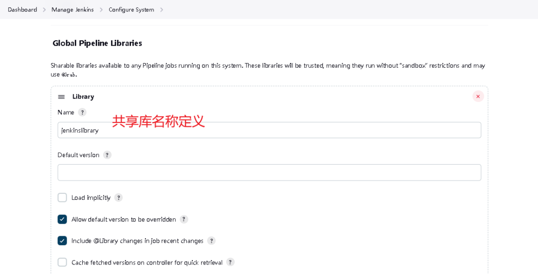Show help for Allow default version overridden
Image resolution: width=538 pixels, height=274 pixels.
coord(184,219)
